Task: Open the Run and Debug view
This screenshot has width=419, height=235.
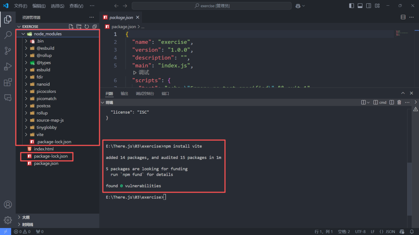Action: tap(8, 67)
